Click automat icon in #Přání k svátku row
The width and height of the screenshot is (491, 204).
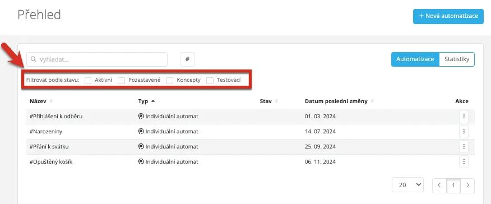141,146
